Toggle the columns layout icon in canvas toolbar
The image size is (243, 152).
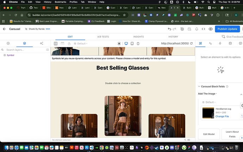(x=56, y=44)
